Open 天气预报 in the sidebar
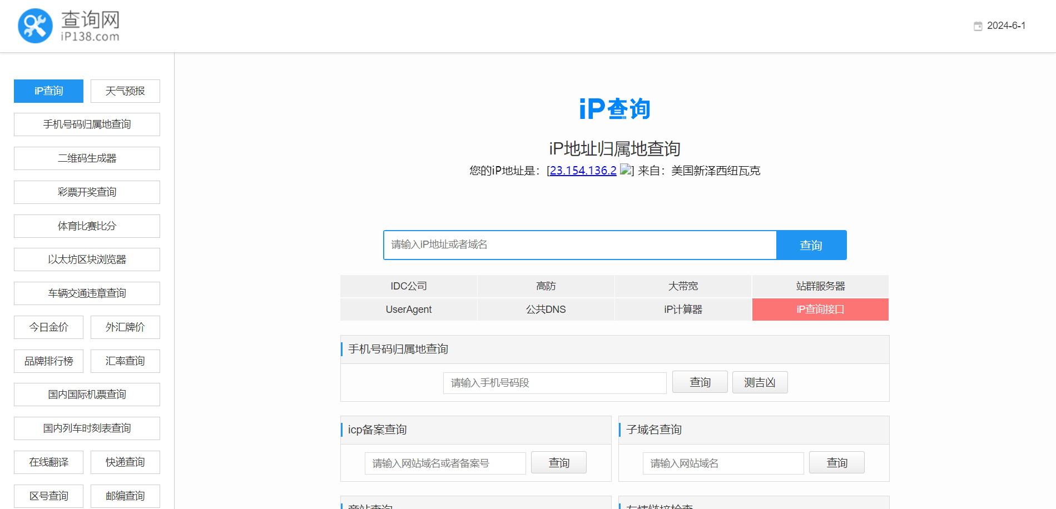Image resolution: width=1056 pixels, height=509 pixels. [125, 91]
